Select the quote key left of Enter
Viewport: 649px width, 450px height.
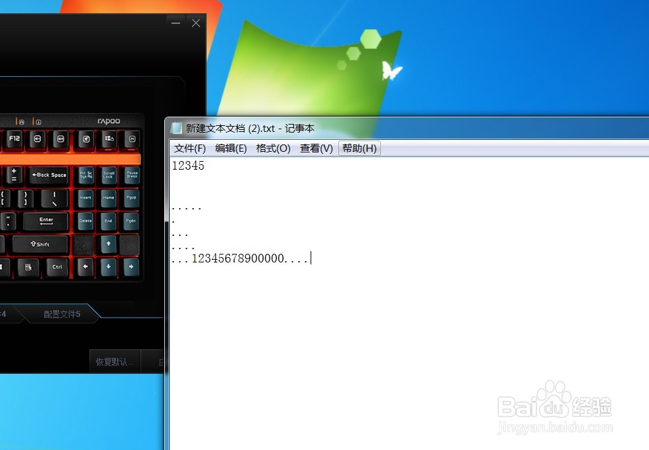(x=8, y=221)
